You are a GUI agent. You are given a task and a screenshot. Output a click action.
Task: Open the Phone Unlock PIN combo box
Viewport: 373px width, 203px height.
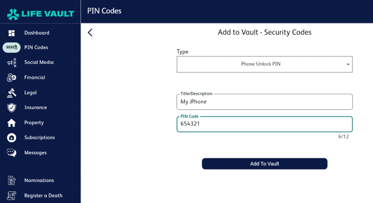[x=264, y=64]
